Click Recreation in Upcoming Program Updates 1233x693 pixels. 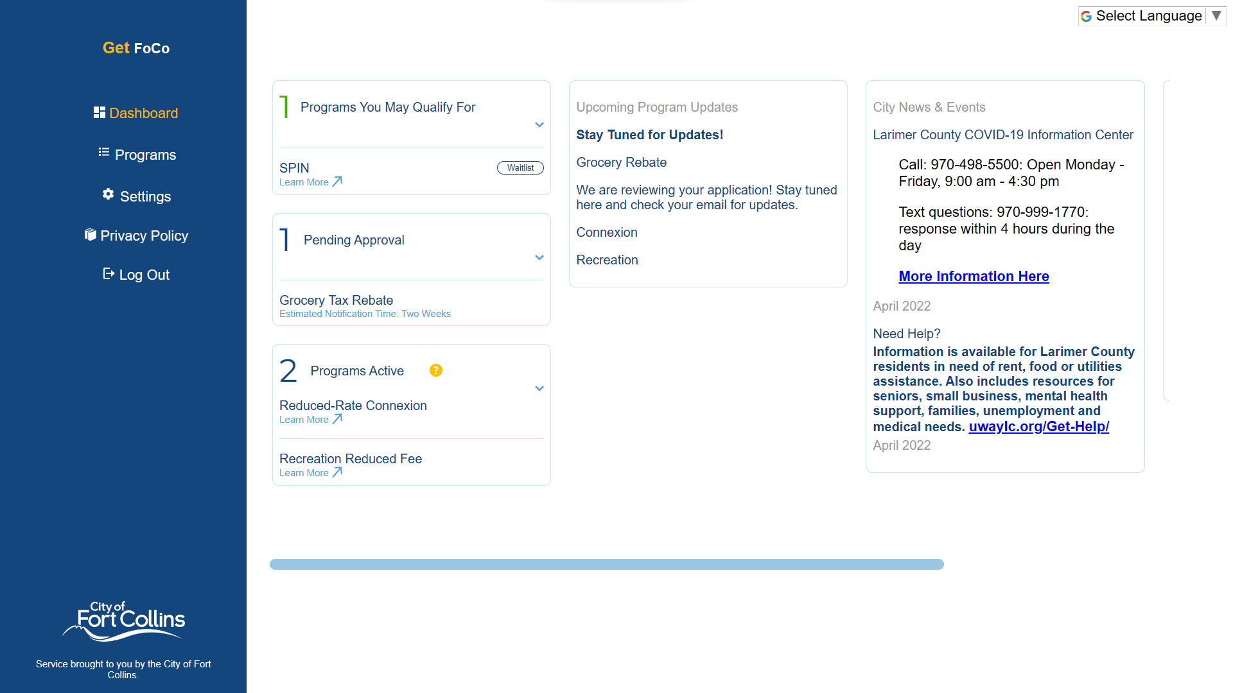(x=607, y=260)
